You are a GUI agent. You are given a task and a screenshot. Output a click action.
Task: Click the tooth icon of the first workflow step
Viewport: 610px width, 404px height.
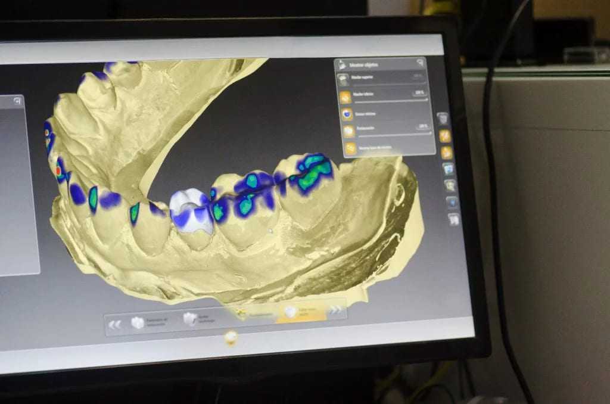[x=137, y=322]
